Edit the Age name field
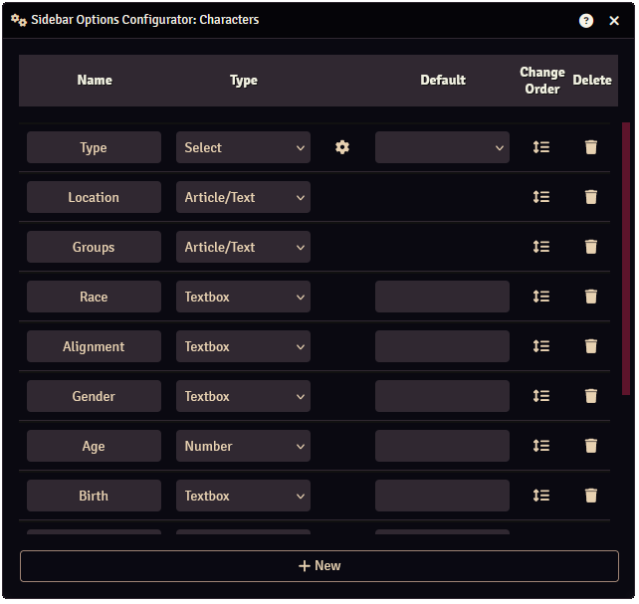Viewport: 639px width, 604px height. tap(94, 446)
